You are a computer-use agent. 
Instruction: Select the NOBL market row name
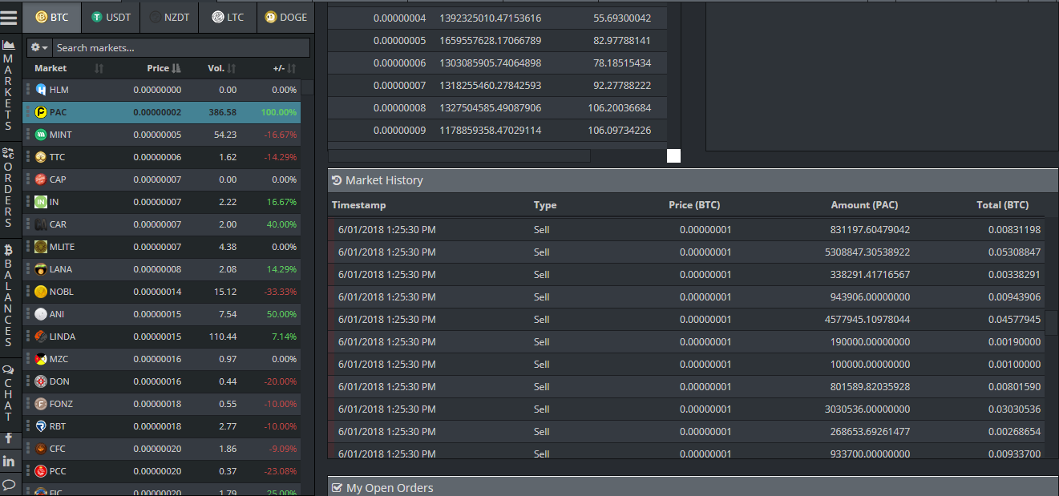click(61, 292)
